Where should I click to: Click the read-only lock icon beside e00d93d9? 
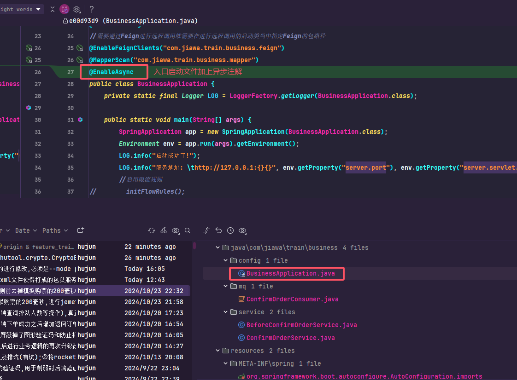(65, 21)
